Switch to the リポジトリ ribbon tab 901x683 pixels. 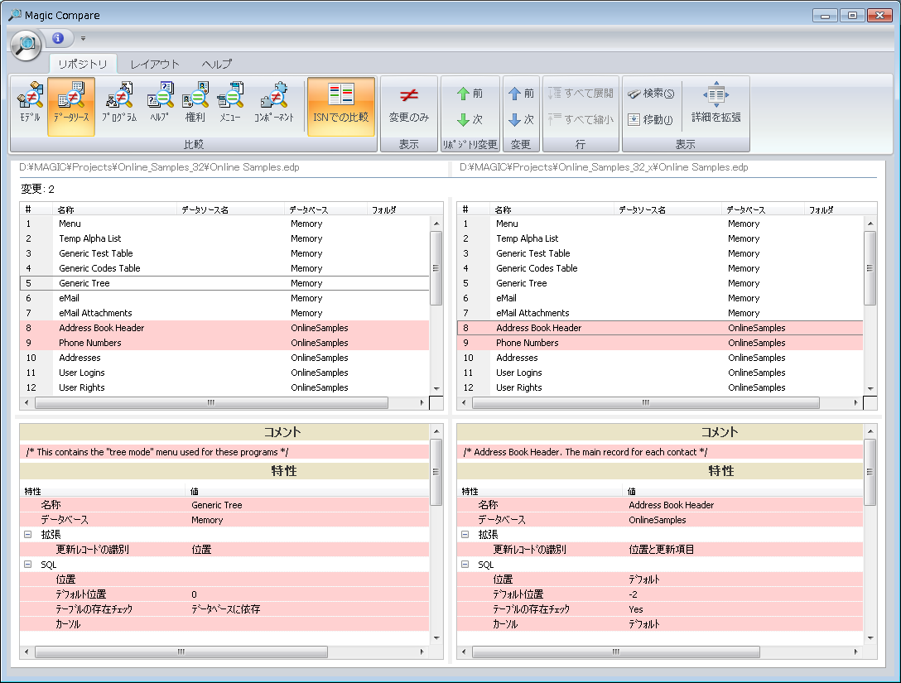pyautogui.click(x=83, y=64)
